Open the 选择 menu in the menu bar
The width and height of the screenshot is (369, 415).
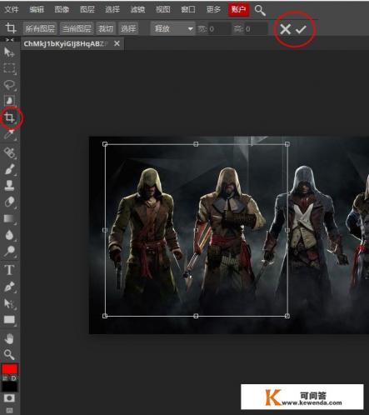point(112,9)
